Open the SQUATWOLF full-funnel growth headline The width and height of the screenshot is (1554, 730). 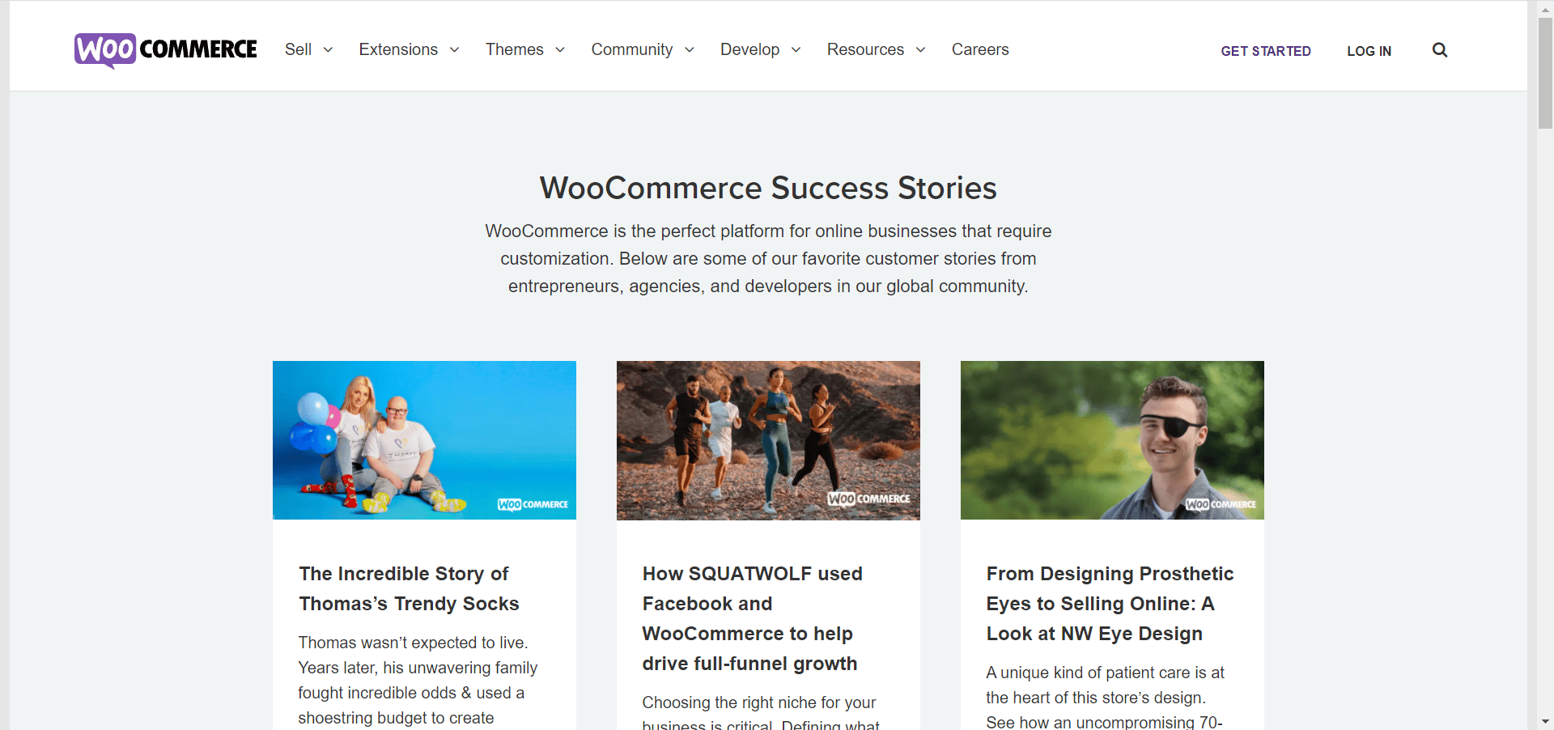(753, 618)
